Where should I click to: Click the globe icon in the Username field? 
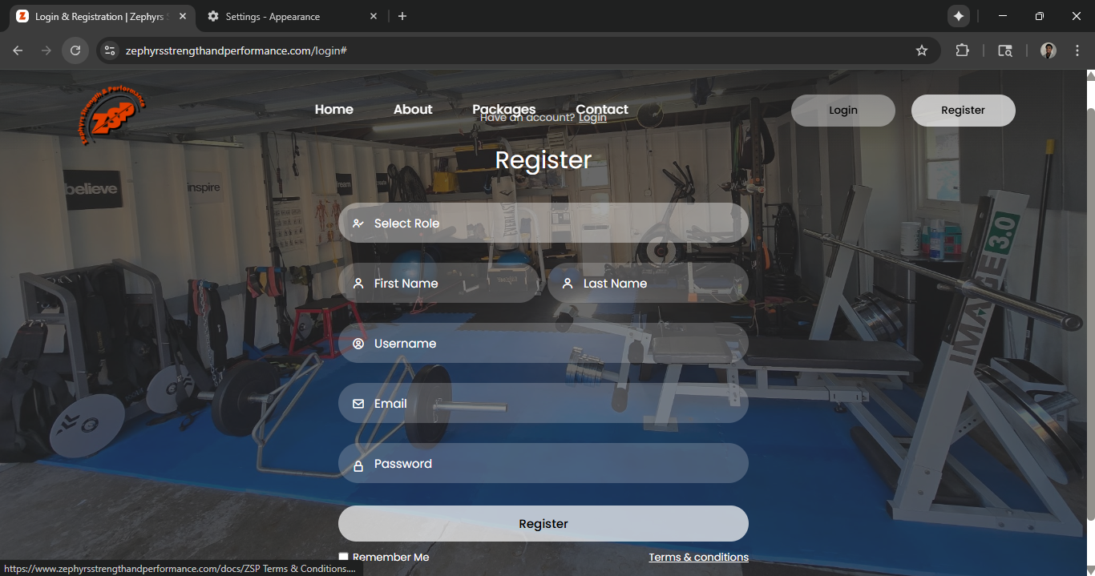click(358, 343)
